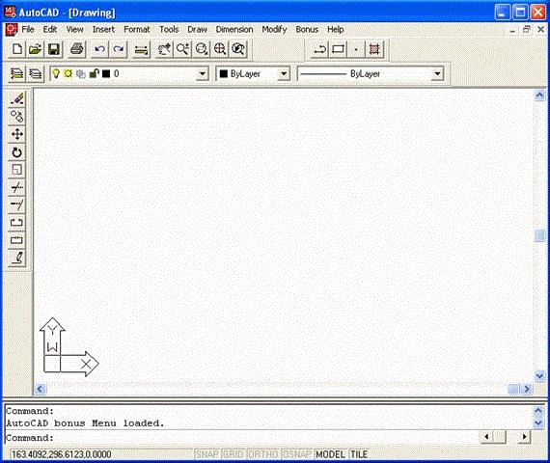550x463 pixels.
Task: Select the Copy Object tool
Action: tap(16, 117)
